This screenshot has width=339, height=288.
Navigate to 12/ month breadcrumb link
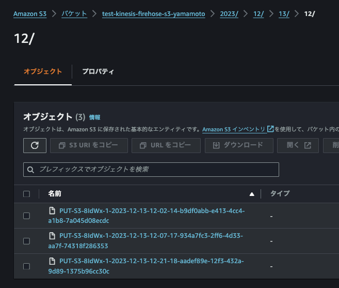[x=259, y=14]
